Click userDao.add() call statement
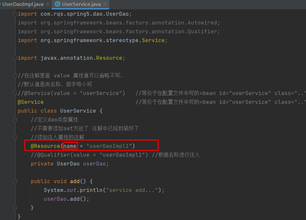 click(67, 199)
